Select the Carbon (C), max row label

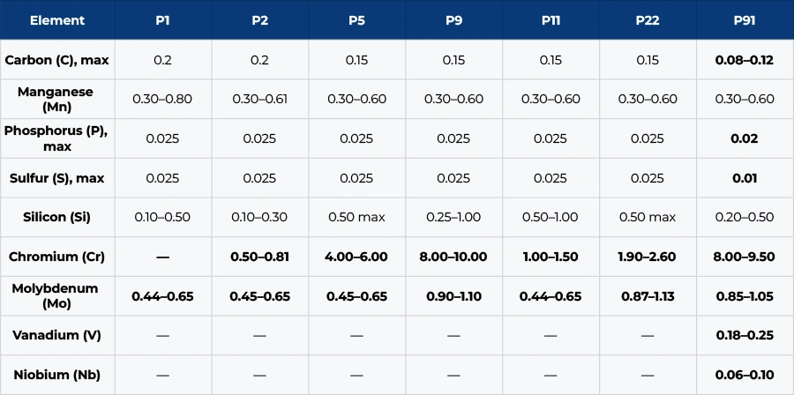pos(56,59)
